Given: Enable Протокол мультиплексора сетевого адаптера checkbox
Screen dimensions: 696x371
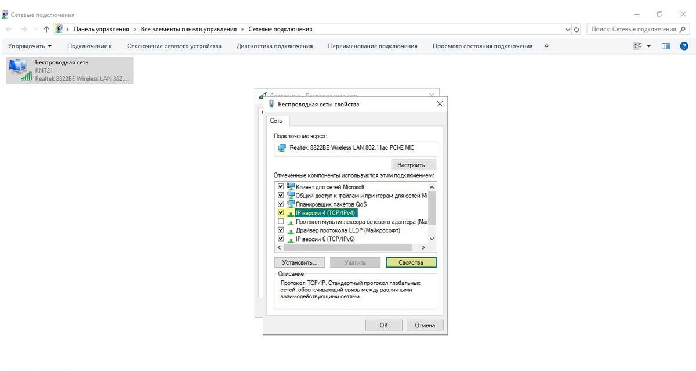Looking at the screenshot, I should [281, 222].
